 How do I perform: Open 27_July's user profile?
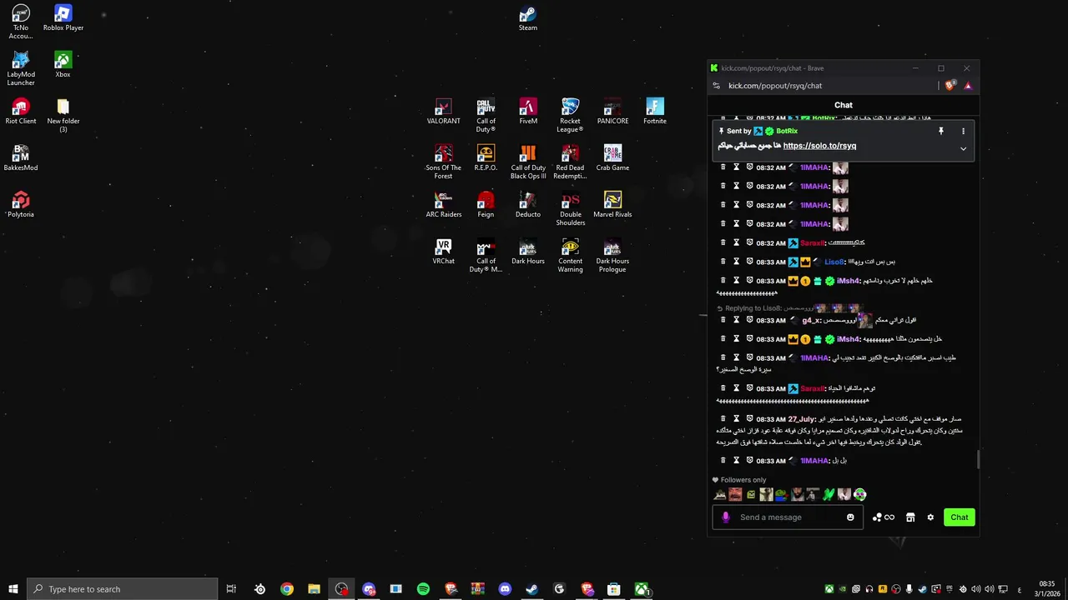[802, 419]
